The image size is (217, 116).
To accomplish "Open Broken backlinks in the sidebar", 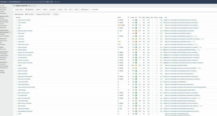I will [x=4, y=20].
